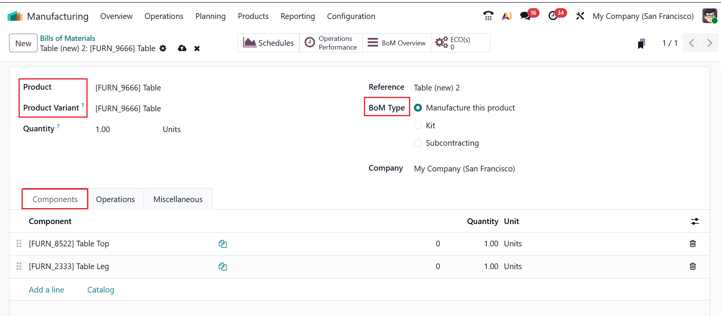This screenshot has width=721, height=316.
Task: Grab the Table Top row drag handle
Action: [x=19, y=244]
